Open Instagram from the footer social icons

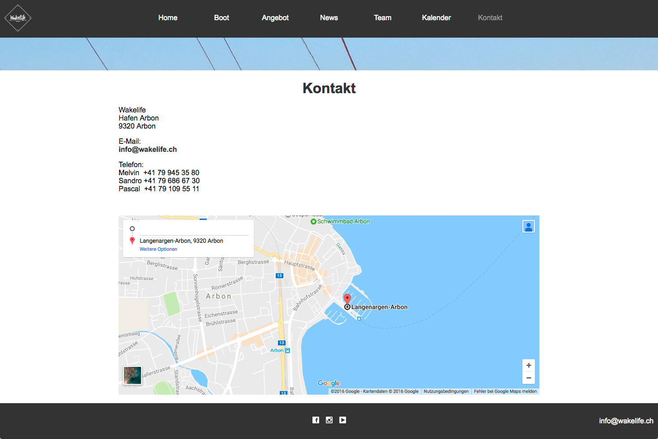329,420
